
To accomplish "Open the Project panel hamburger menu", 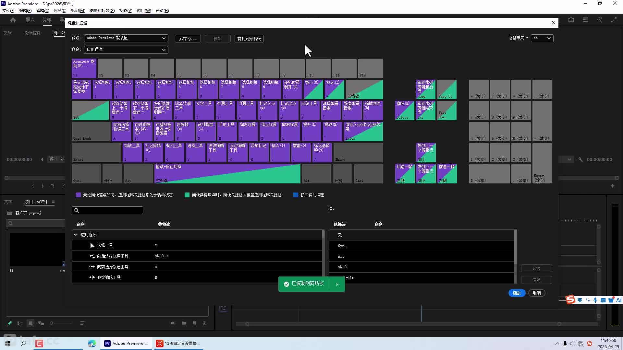I will 53,202.
